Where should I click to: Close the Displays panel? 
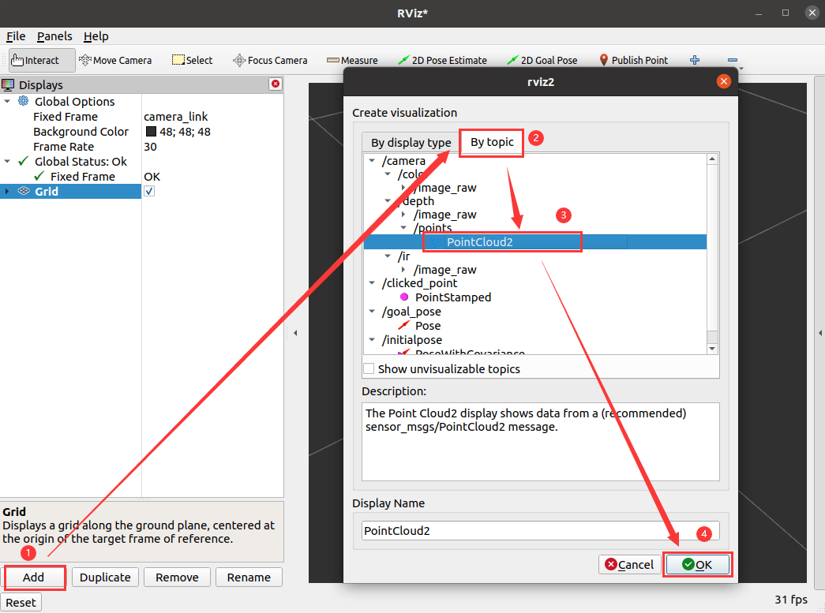(x=276, y=84)
